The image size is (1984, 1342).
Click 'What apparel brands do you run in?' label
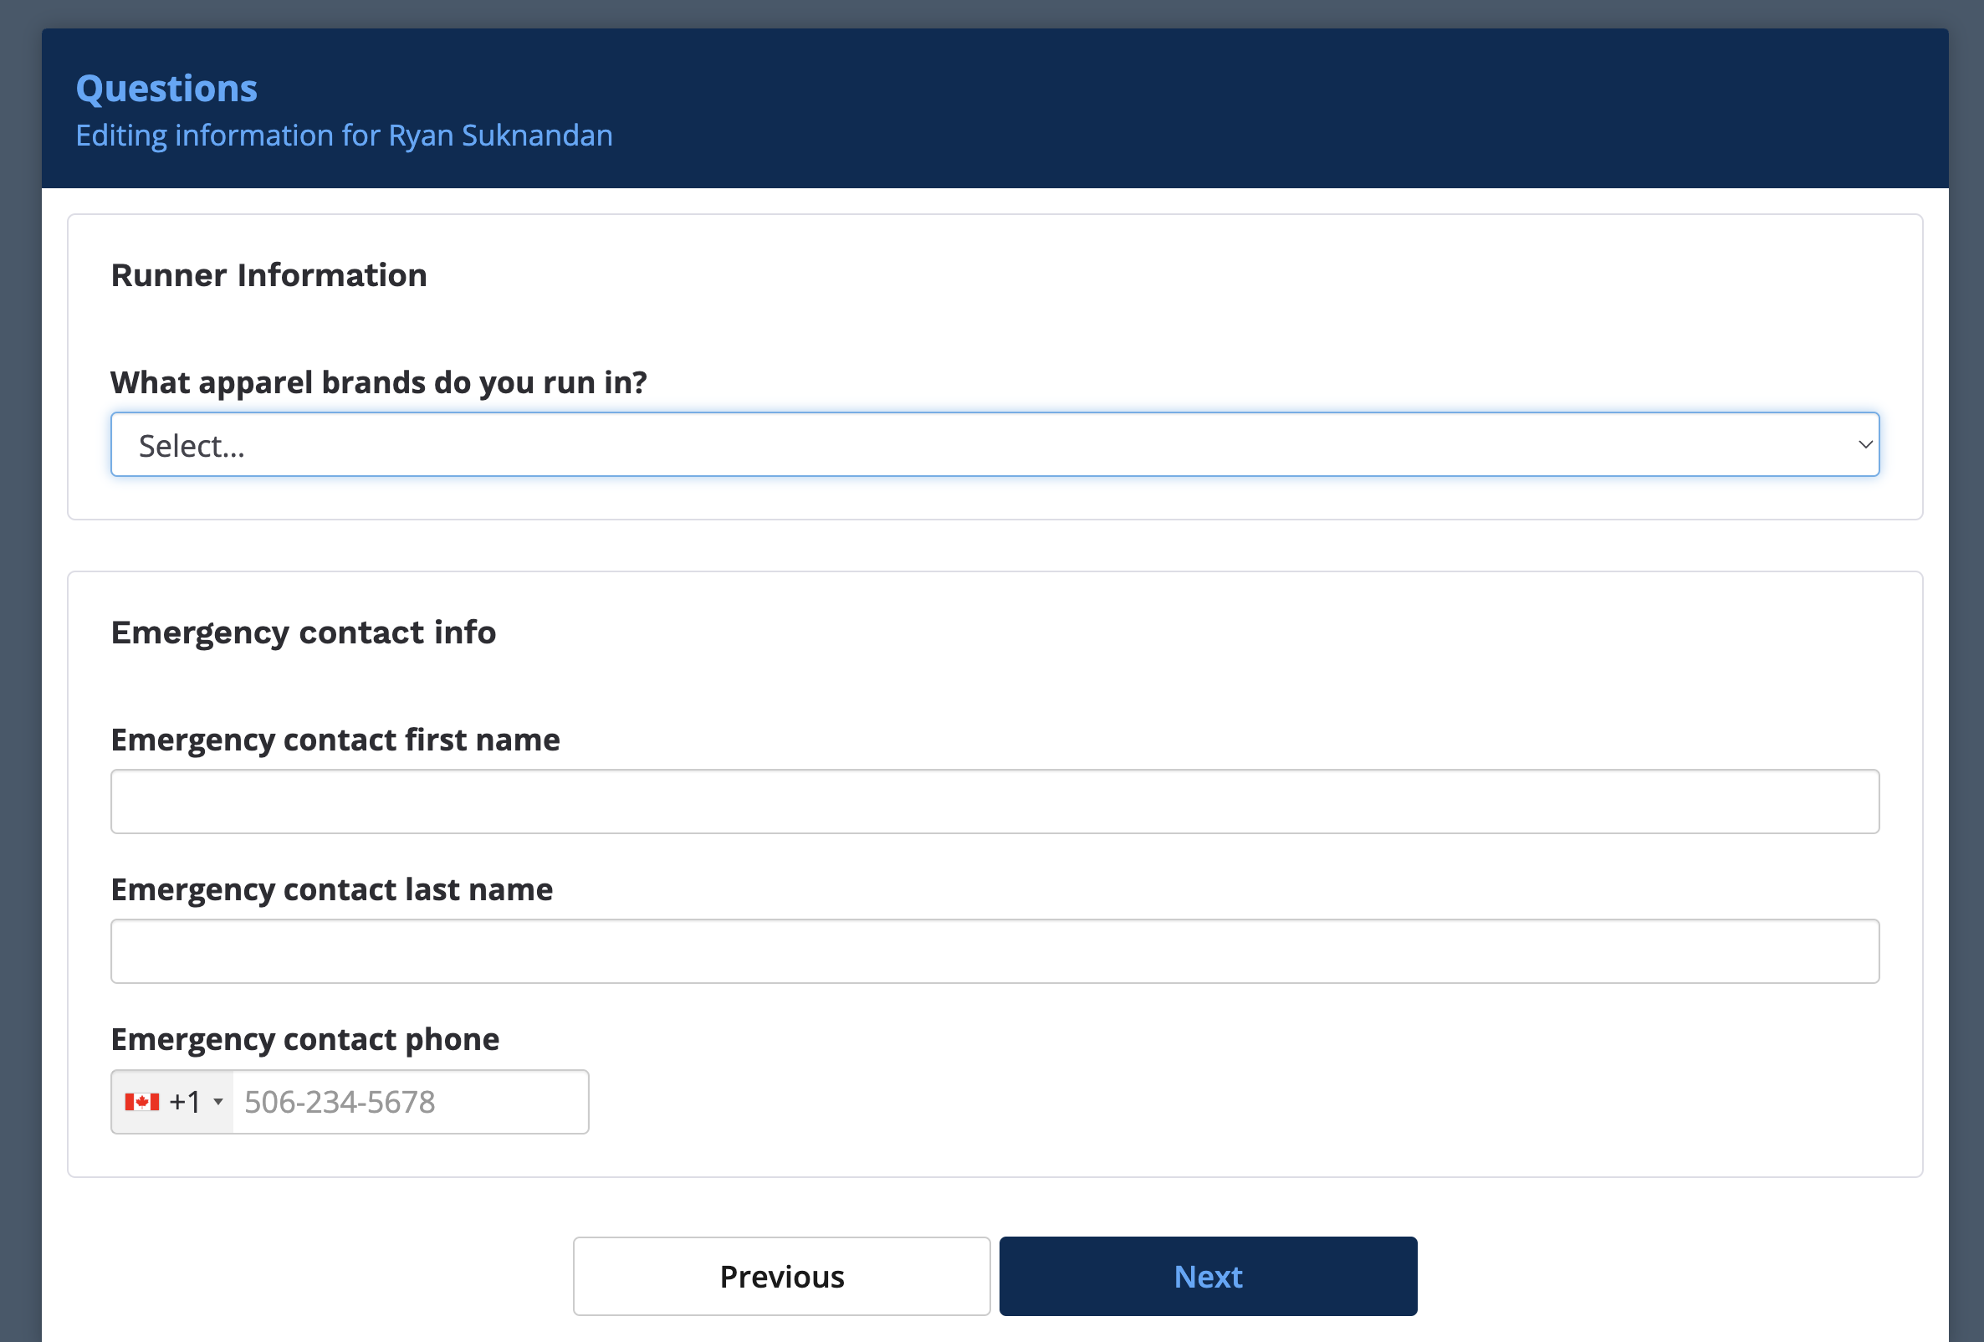click(x=378, y=382)
